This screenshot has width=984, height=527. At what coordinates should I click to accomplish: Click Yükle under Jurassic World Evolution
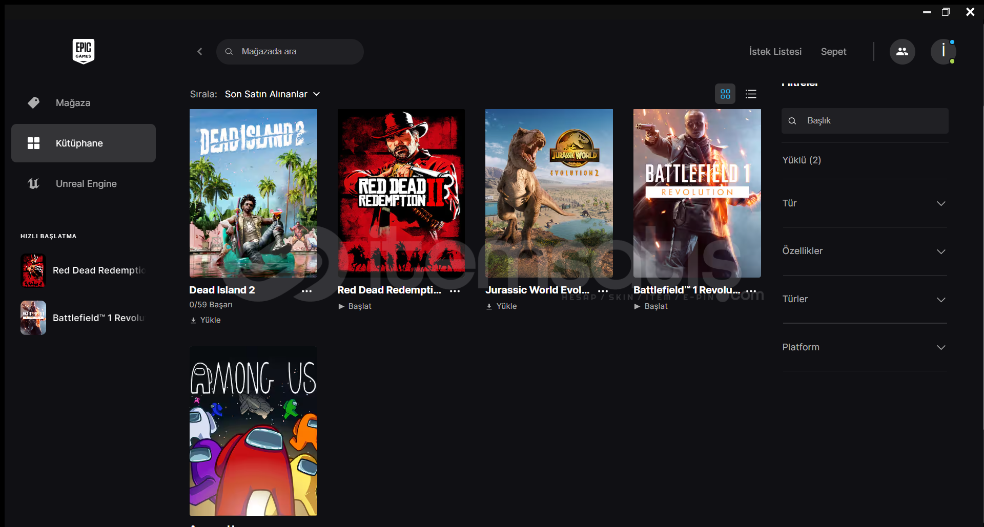pyautogui.click(x=502, y=306)
